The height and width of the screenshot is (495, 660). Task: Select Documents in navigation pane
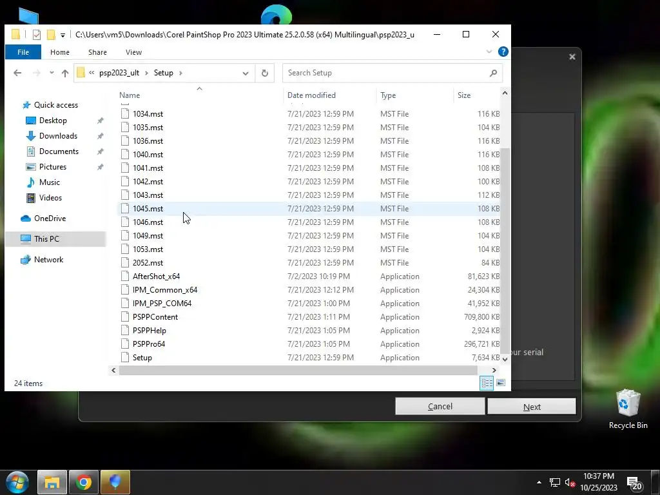[59, 151]
